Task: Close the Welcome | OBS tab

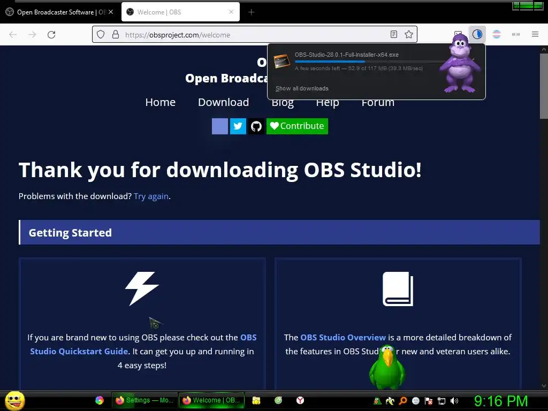Action: click(x=231, y=12)
